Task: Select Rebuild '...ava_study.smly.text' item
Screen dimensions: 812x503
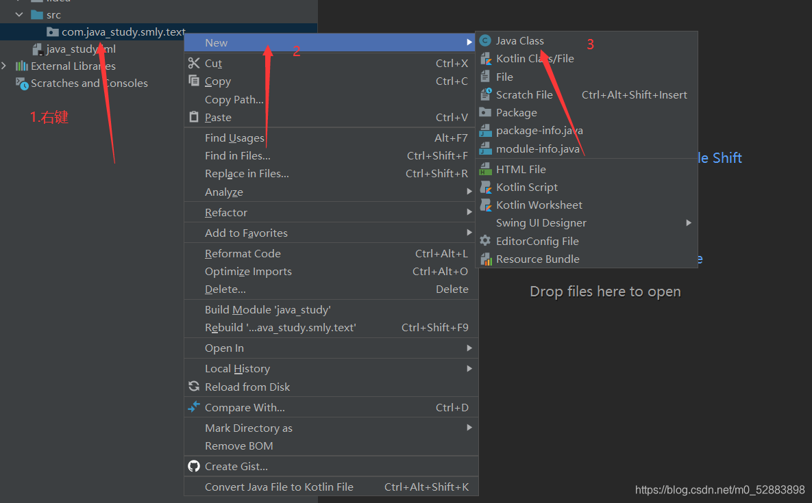Action: click(x=331, y=327)
